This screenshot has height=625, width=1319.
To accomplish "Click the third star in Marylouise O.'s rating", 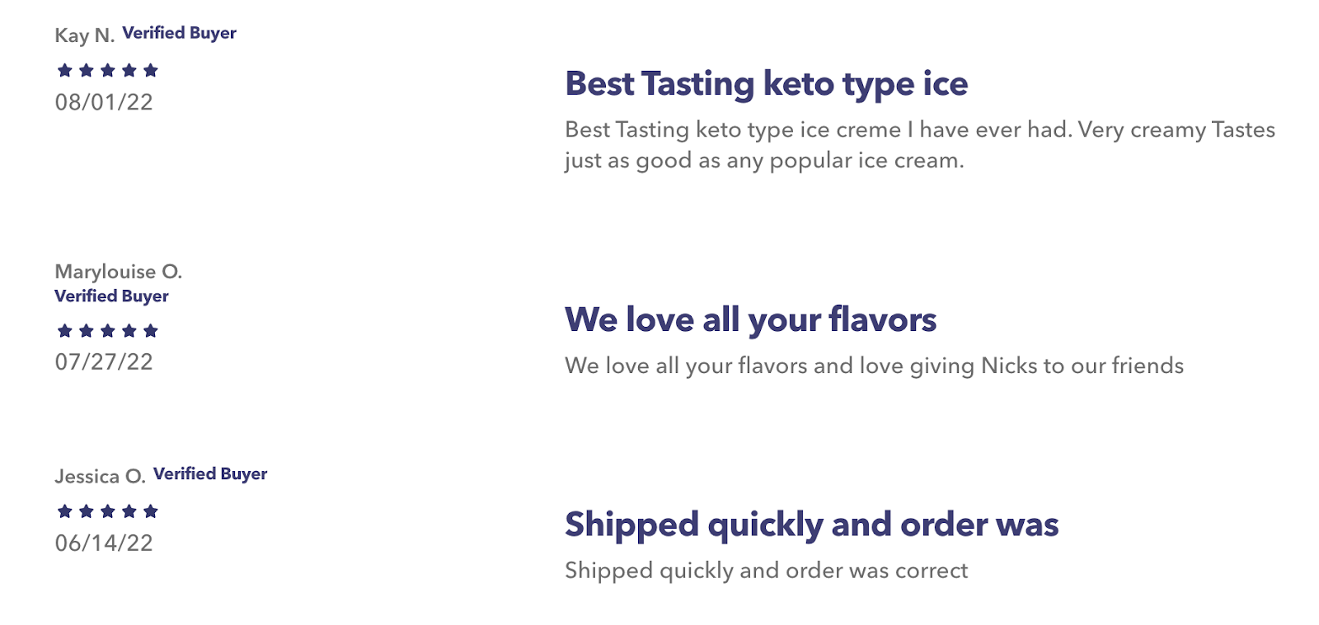I will pos(107,331).
